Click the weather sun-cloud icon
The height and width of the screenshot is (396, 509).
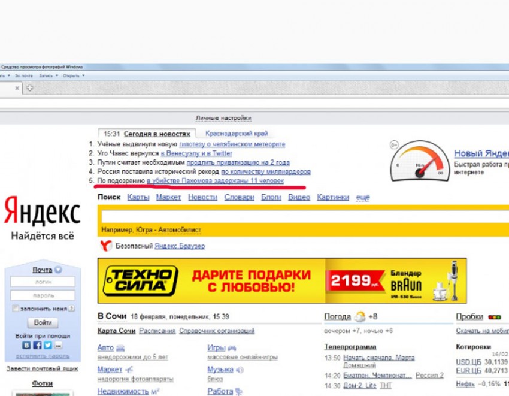click(x=359, y=316)
